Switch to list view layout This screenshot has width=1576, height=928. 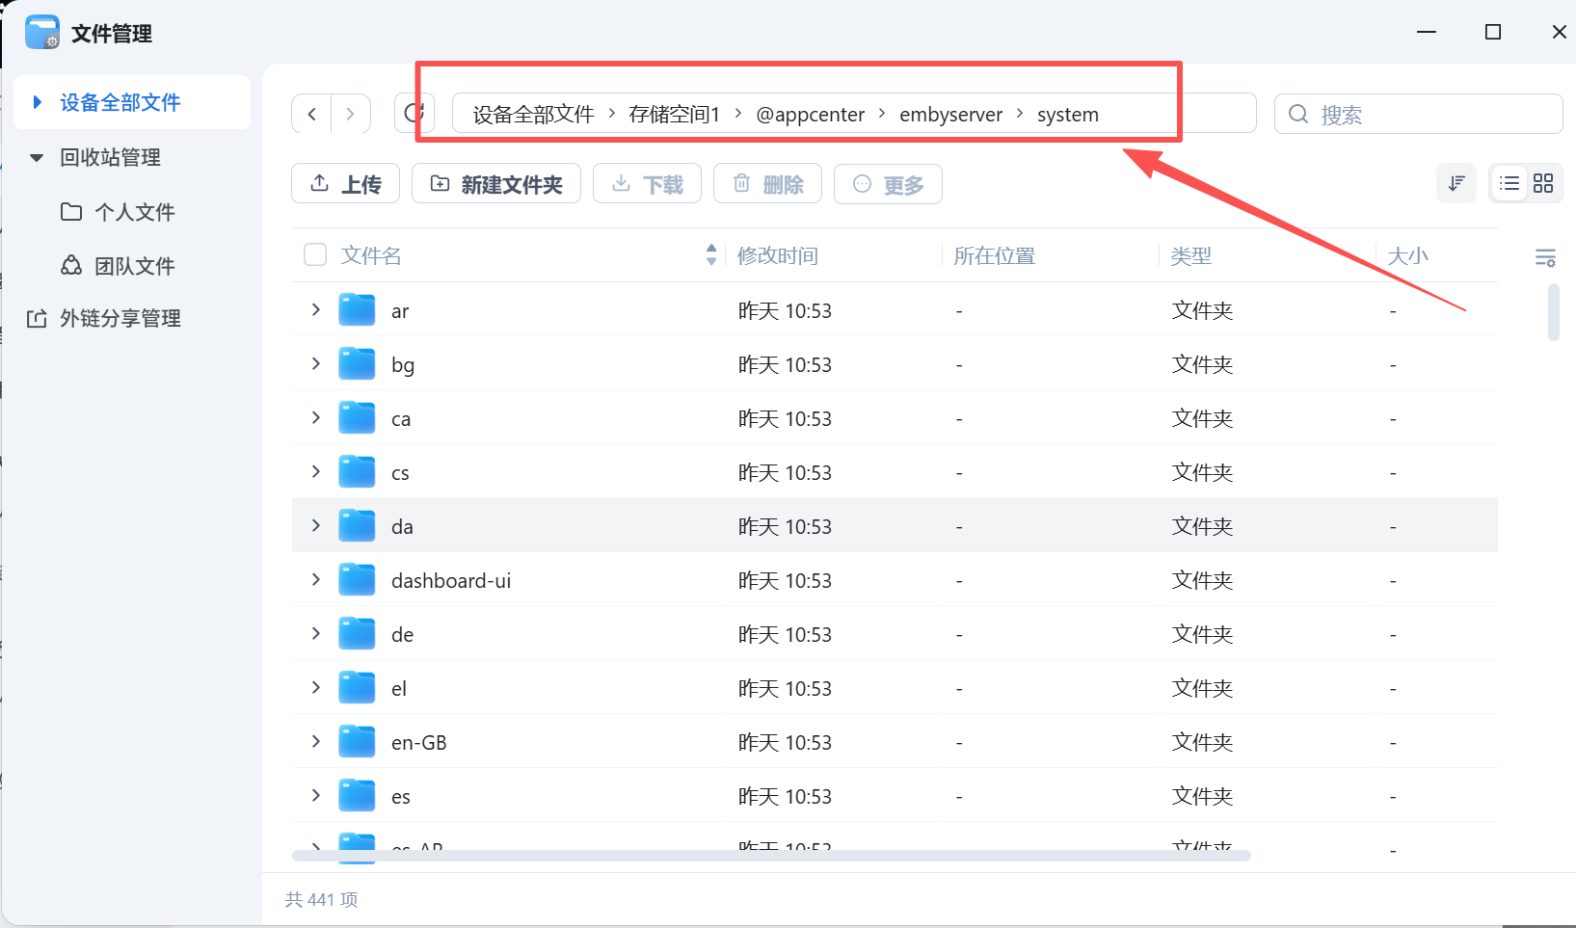(1509, 183)
